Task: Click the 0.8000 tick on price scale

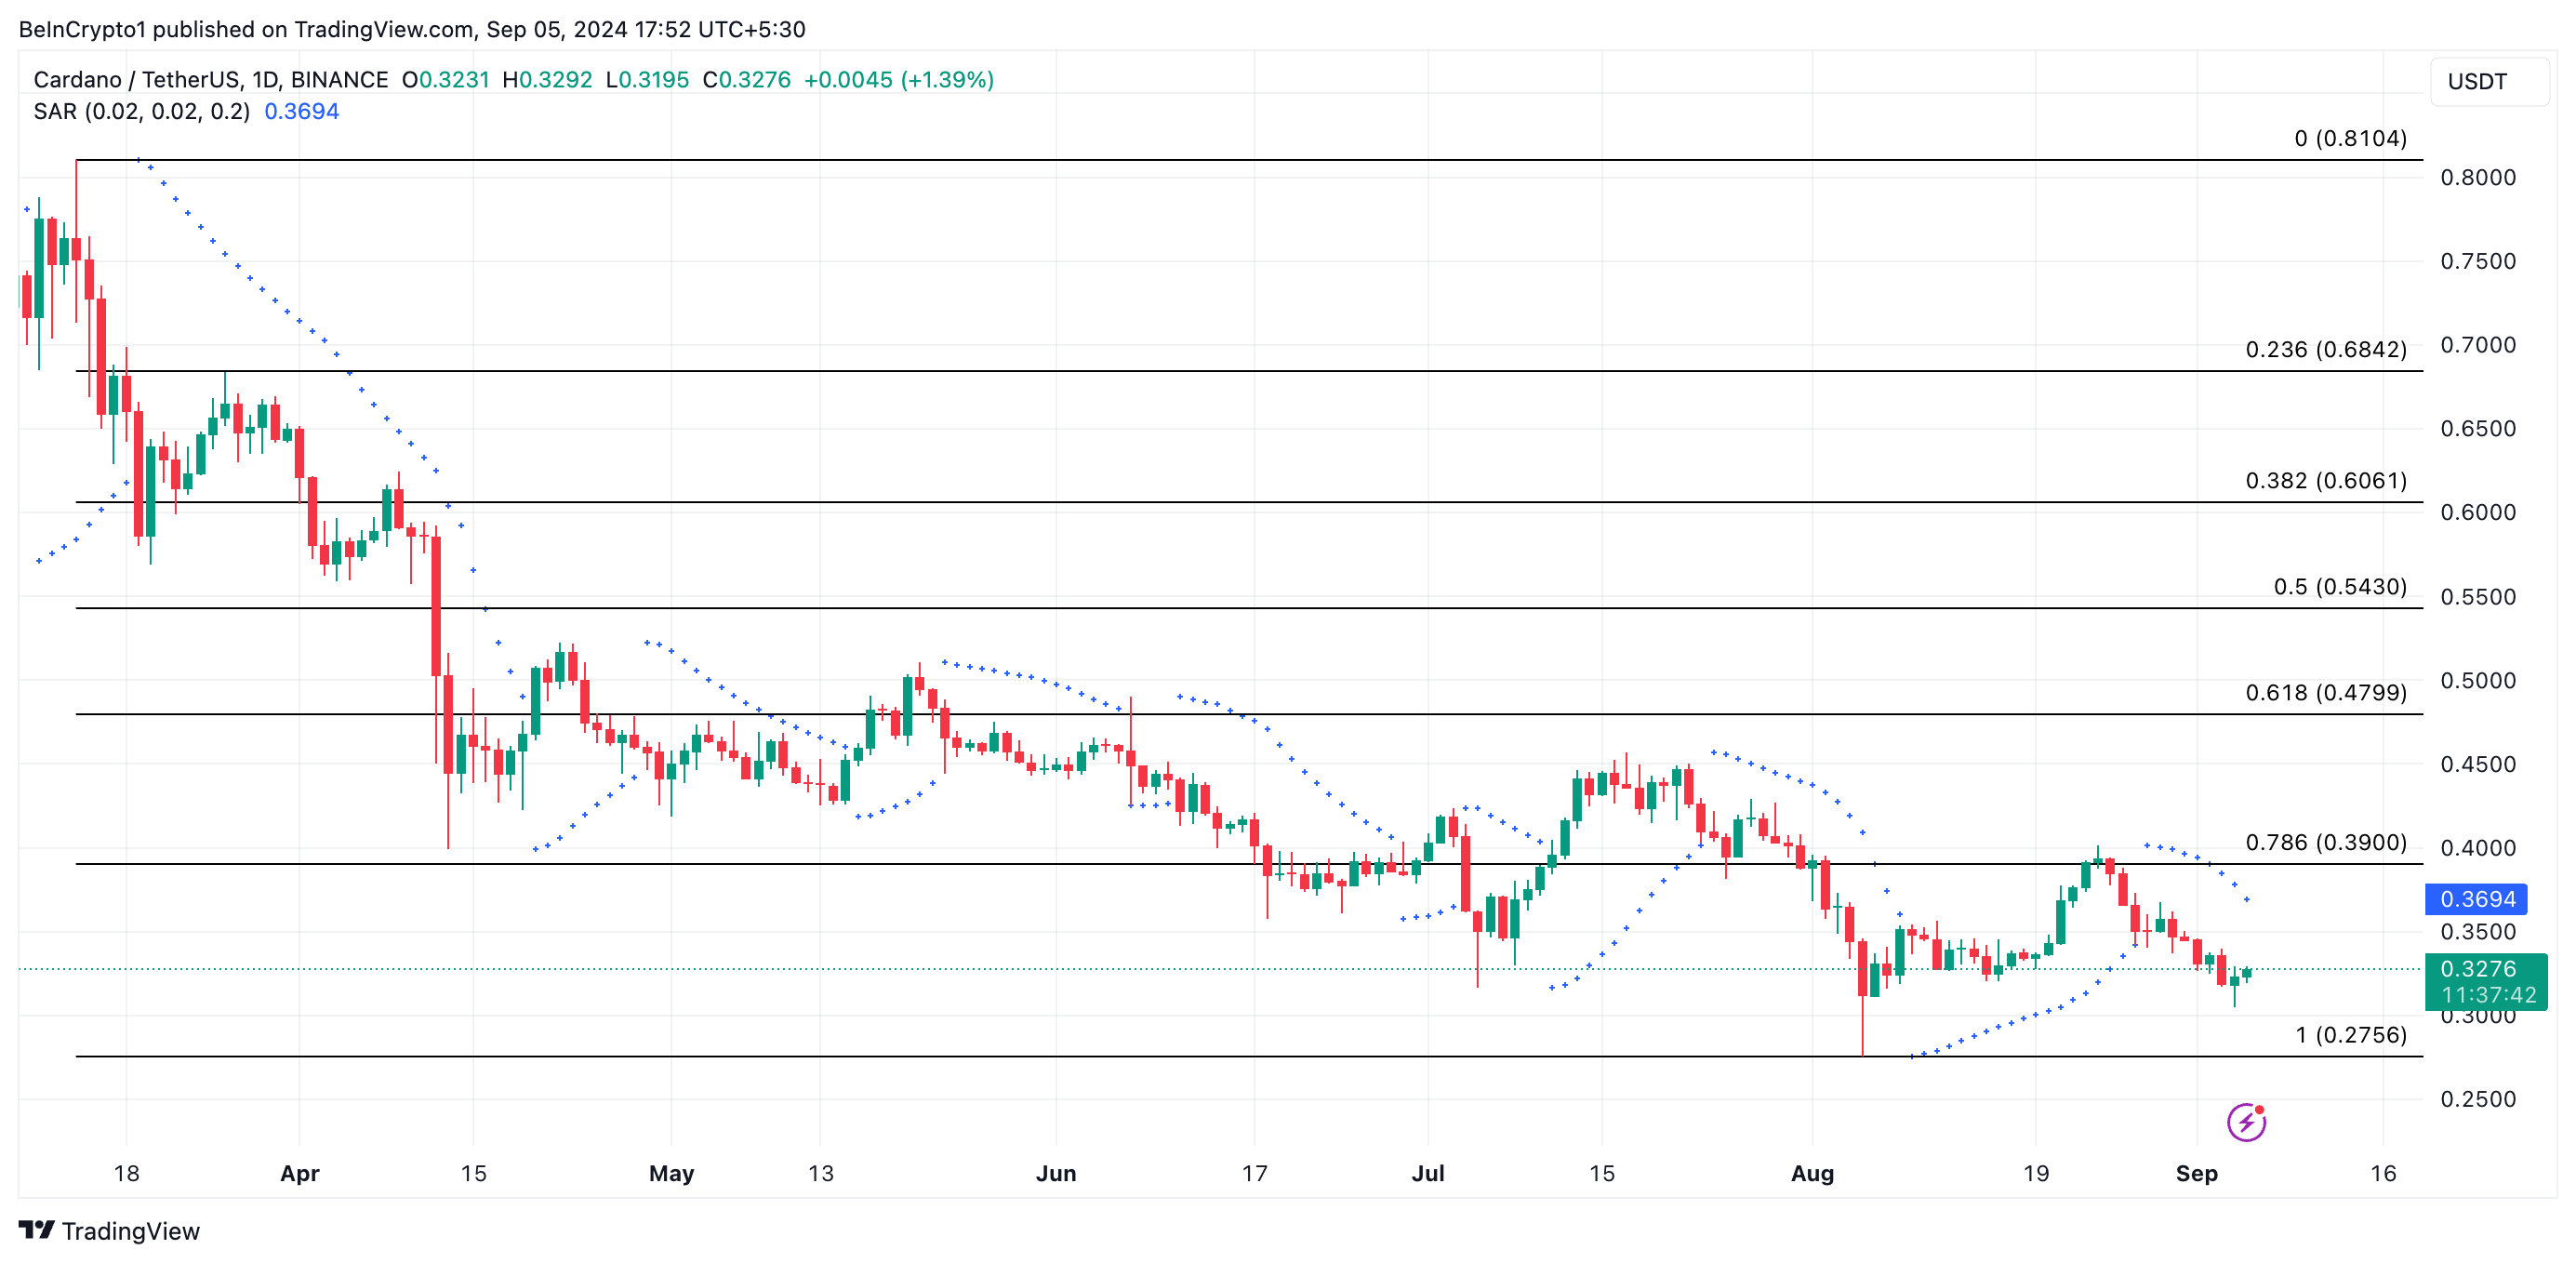Action: [x=2477, y=177]
